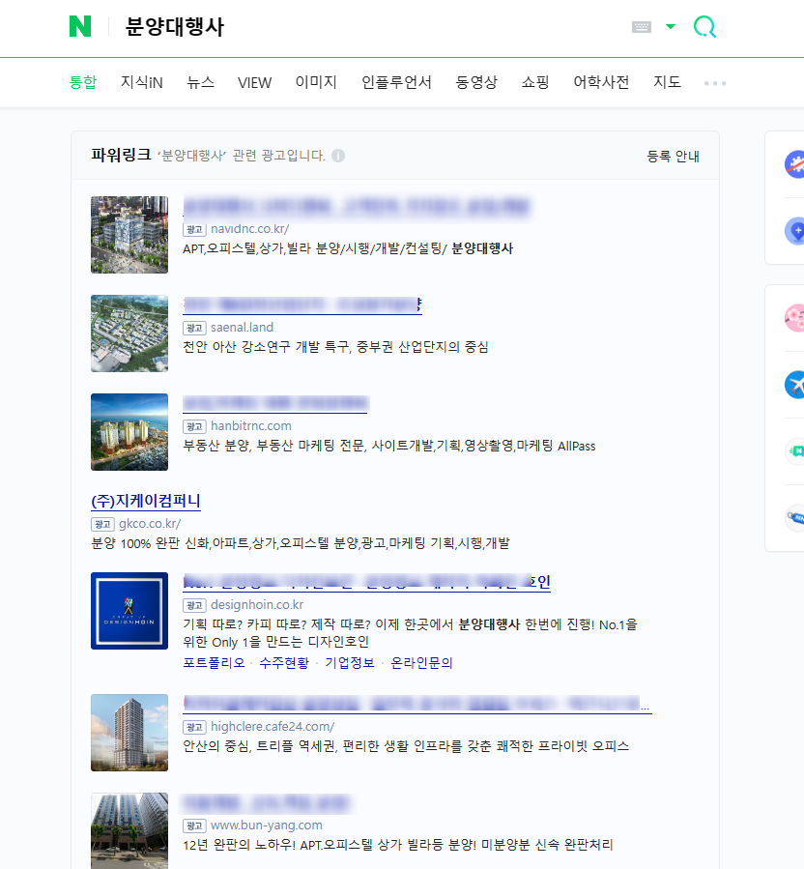Expand the search autocomplete dropdown arrow

click(671, 27)
